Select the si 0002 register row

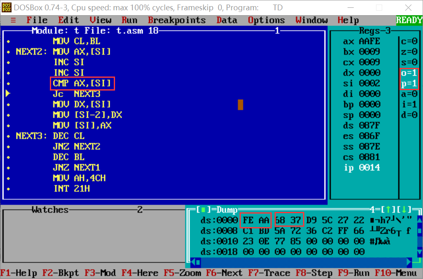click(x=362, y=83)
